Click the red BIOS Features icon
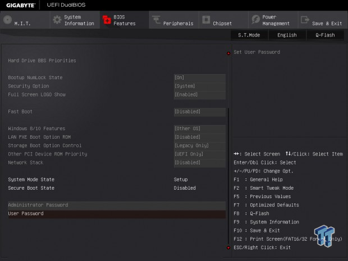Screen dimensions: 348x261 coord(107,20)
